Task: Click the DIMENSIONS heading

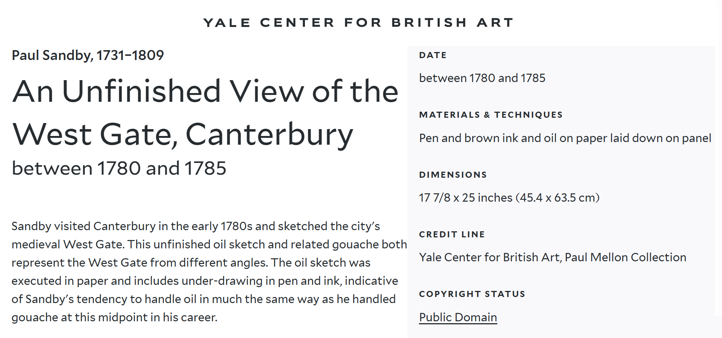Action: [x=453, y=175]
